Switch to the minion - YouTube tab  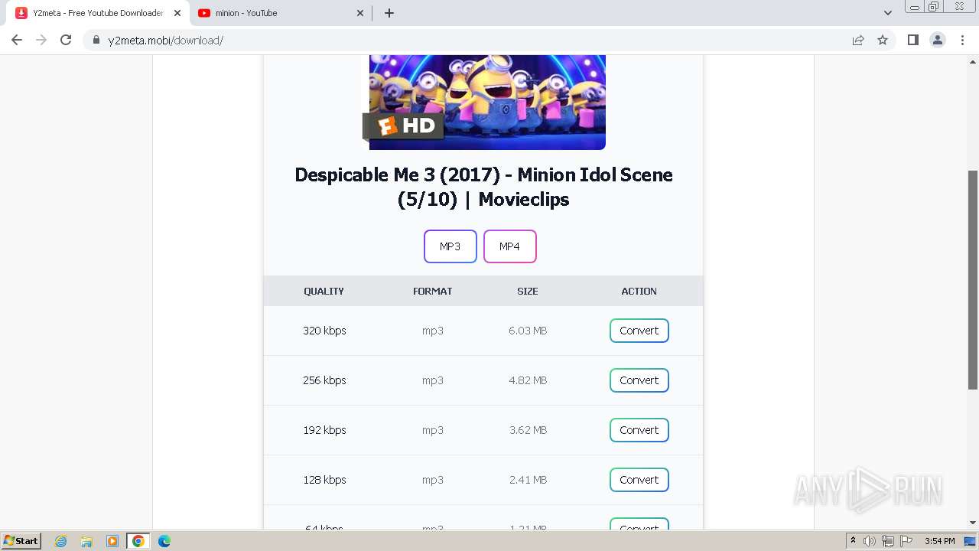[x=281, y=13]
